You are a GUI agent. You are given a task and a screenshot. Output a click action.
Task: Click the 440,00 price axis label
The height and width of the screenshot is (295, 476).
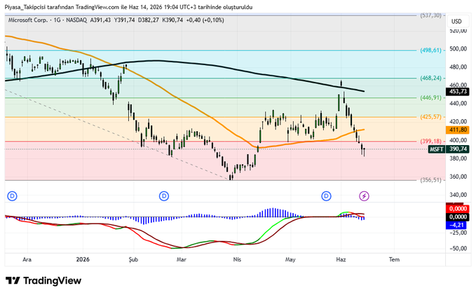(458, 104)
